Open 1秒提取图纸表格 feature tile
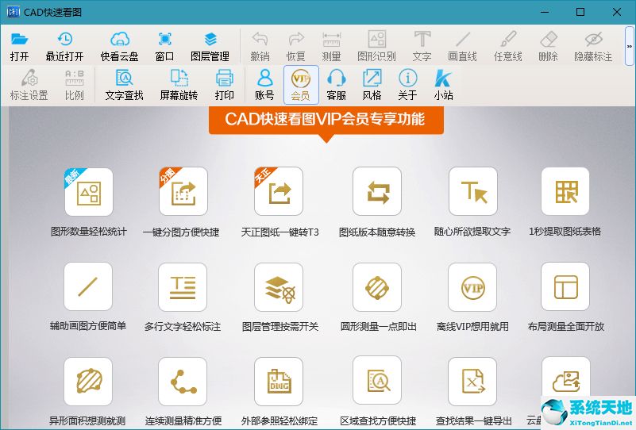Screen dimensions: 636x430 point(565,191)
